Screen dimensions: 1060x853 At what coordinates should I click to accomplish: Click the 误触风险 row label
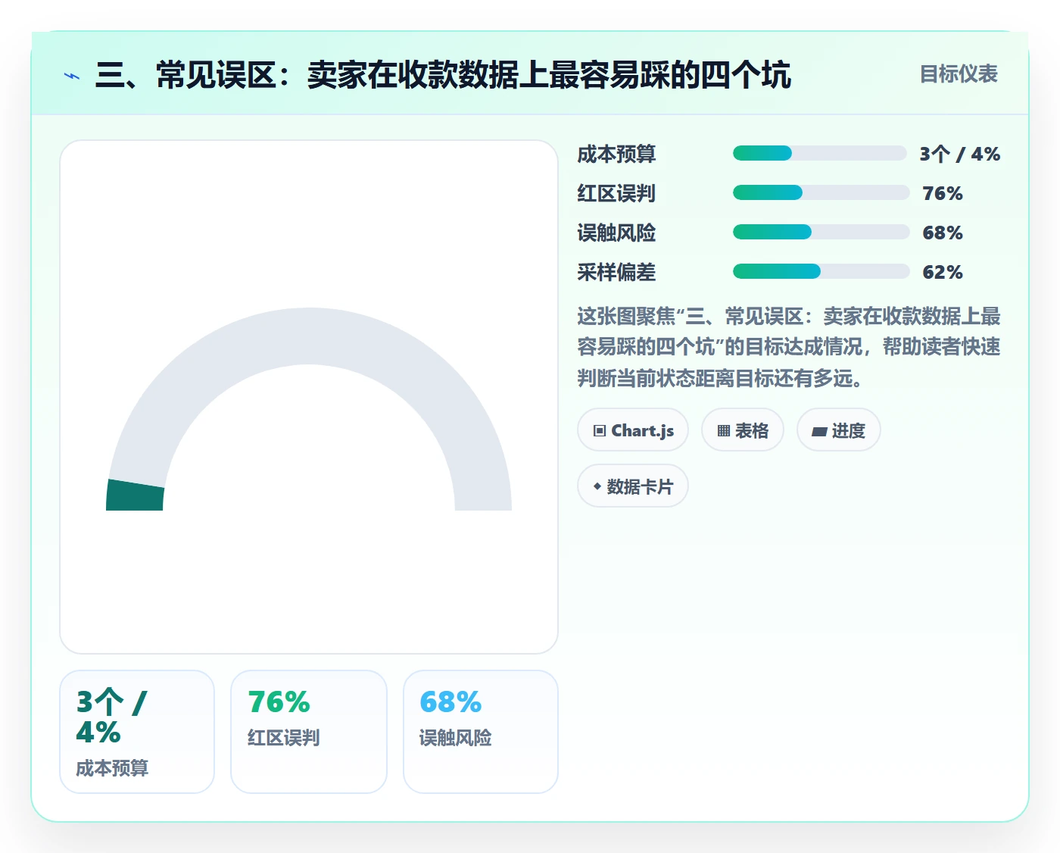[616, 233]
